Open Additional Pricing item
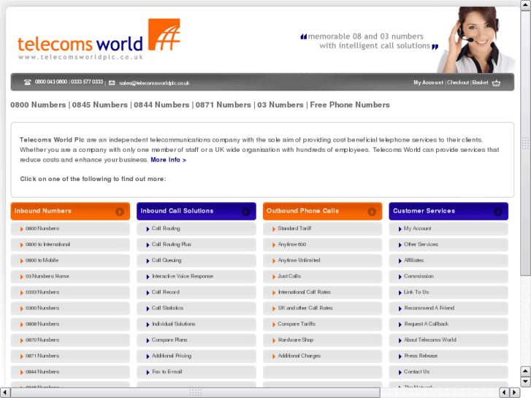Image resolution: width=531 pixels, height=398 pixels. [196, 356]
